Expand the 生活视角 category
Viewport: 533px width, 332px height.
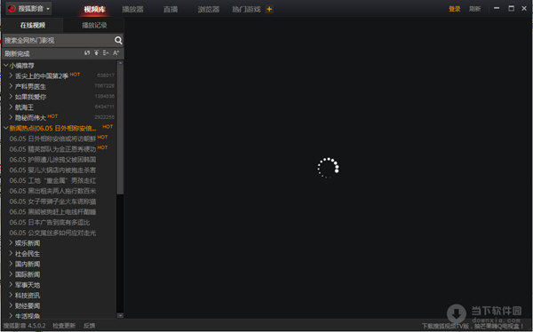click(x=11, y=316)
